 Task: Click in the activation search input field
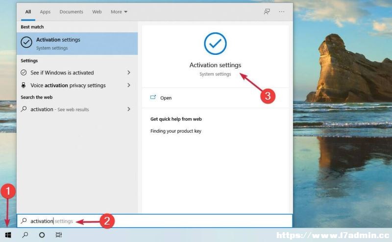pos(154,221)
